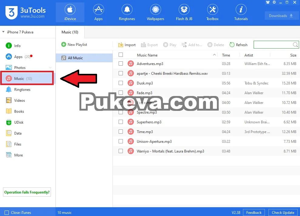Click the Delete button
300x216 pixels.
click(x=216, y=45)
